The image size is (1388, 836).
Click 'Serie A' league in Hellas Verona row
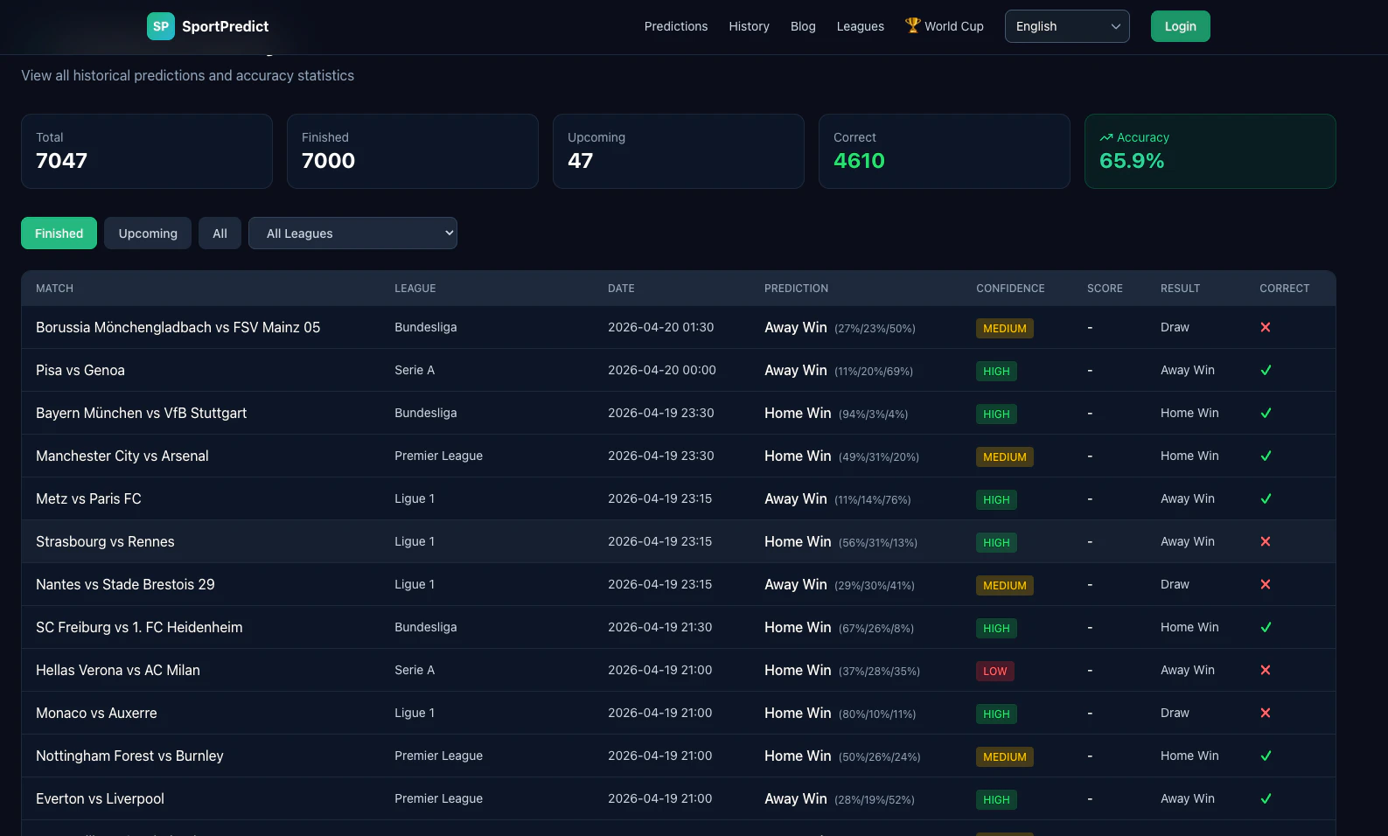tap(415, 670)
